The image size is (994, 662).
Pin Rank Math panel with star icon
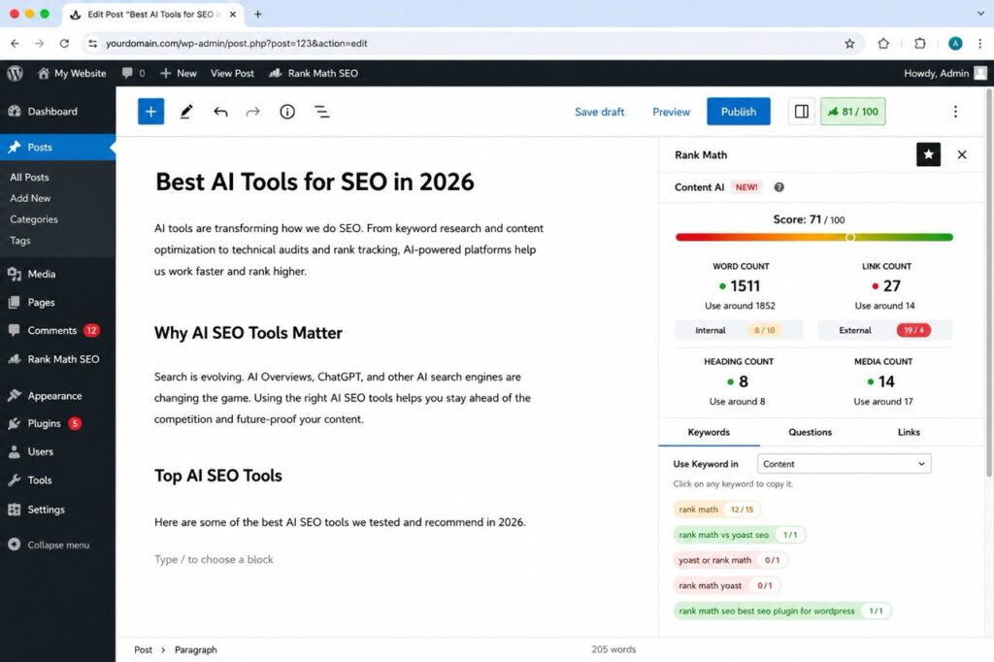(928, 154)
